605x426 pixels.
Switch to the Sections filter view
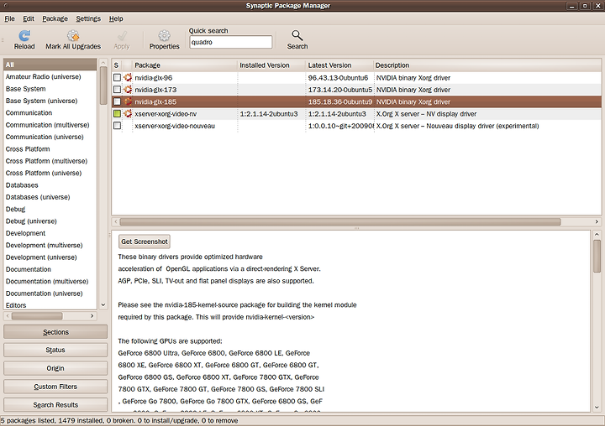[x=55, y=332]
